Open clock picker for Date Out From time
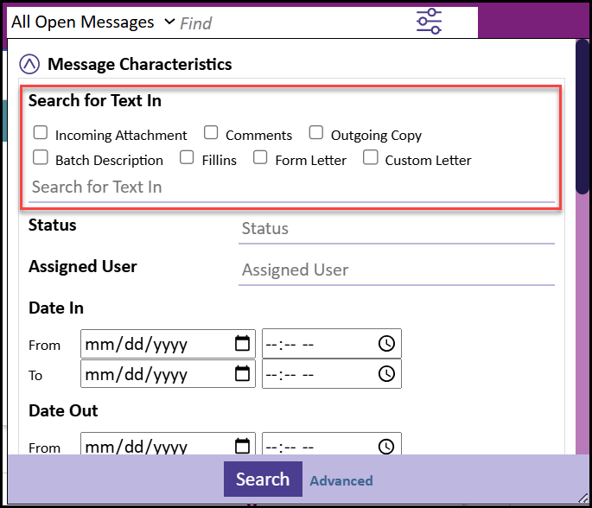Viewport: 592px width, 508px height. click(x=386, y=447)
